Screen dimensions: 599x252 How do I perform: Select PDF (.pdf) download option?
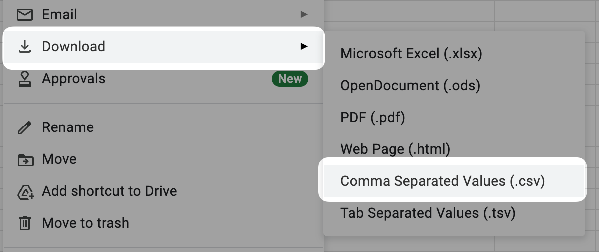pyautogui.click(x=372, y=118)
